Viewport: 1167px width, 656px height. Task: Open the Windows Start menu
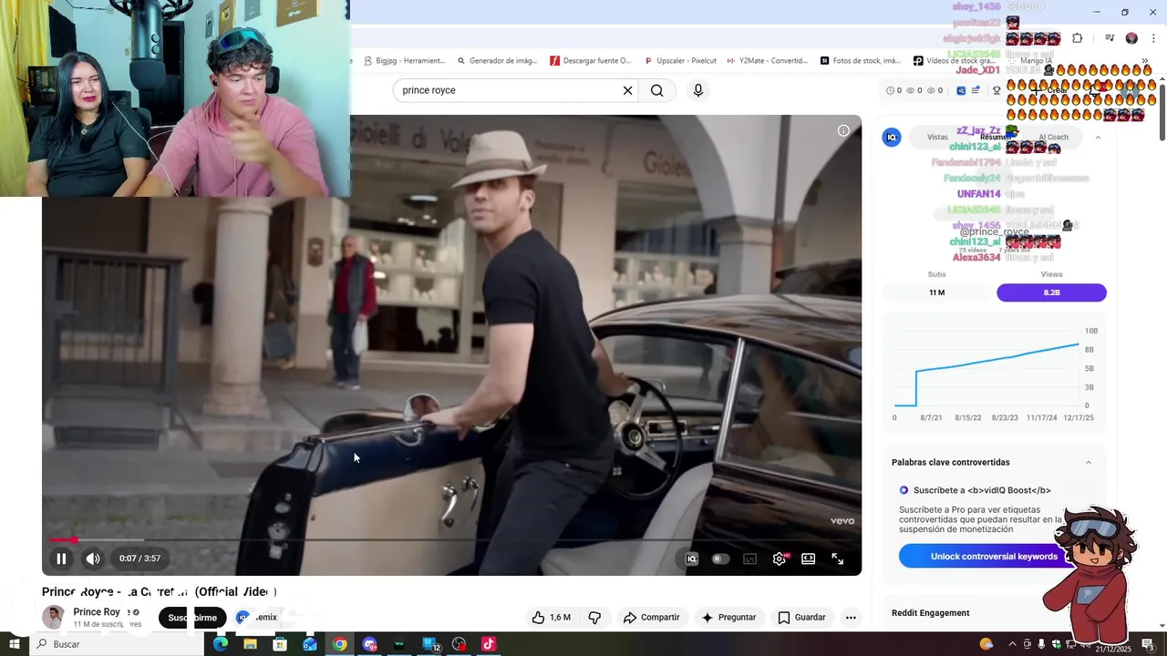[14, 644]
